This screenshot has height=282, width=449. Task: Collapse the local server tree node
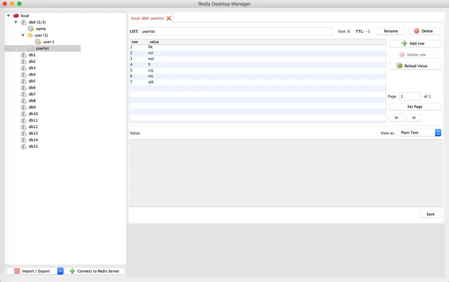[x=8, y=16]
